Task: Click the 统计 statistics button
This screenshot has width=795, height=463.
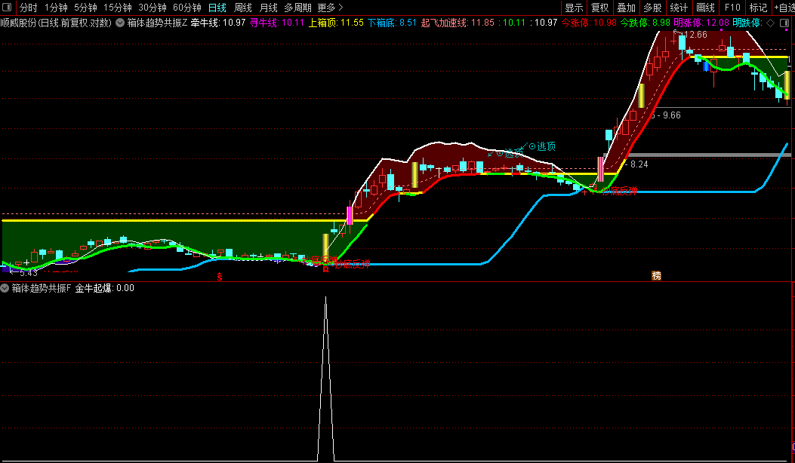Action: coord(679,8)
